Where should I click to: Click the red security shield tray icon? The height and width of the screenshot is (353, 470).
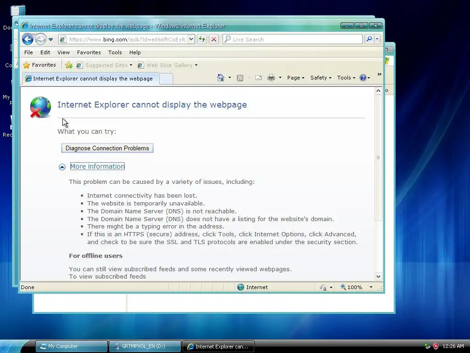pyautogui.click(x=436, y=346)
